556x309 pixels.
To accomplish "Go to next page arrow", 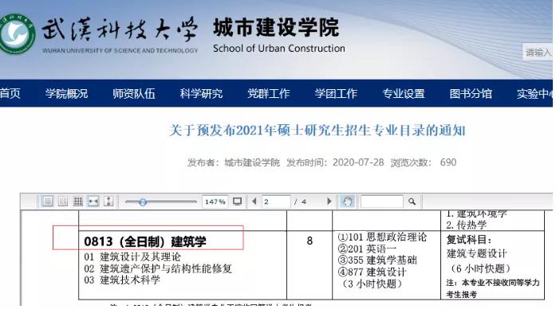I will (x=329, y=201).
